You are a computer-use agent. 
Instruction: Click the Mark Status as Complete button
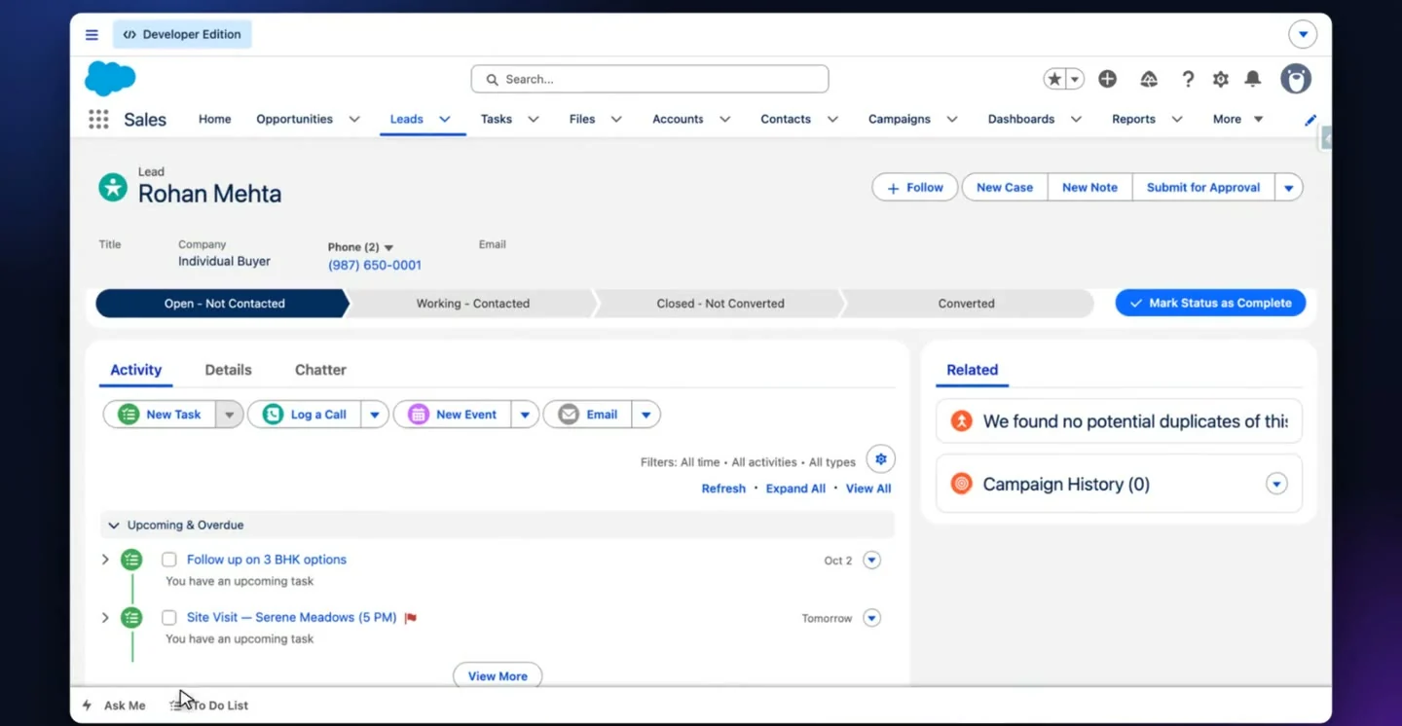click(1210, 304)
